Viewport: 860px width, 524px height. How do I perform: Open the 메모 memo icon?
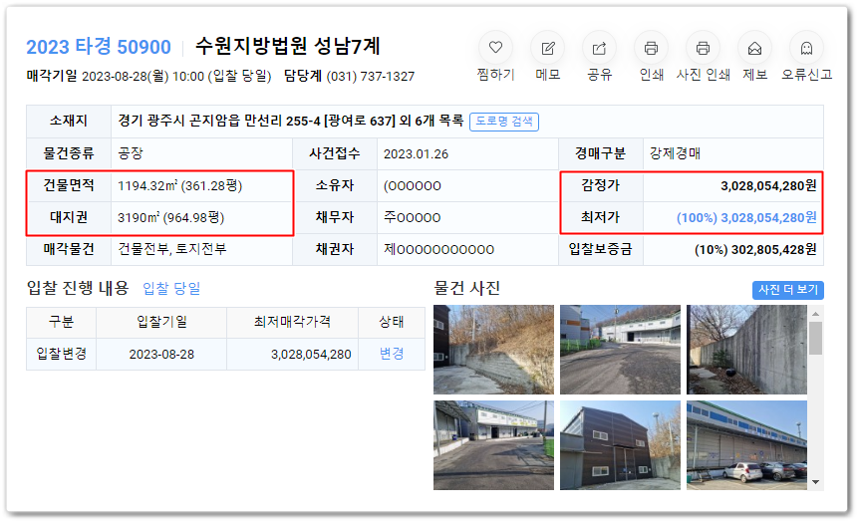pyautogui.click(x=547, y=48)
